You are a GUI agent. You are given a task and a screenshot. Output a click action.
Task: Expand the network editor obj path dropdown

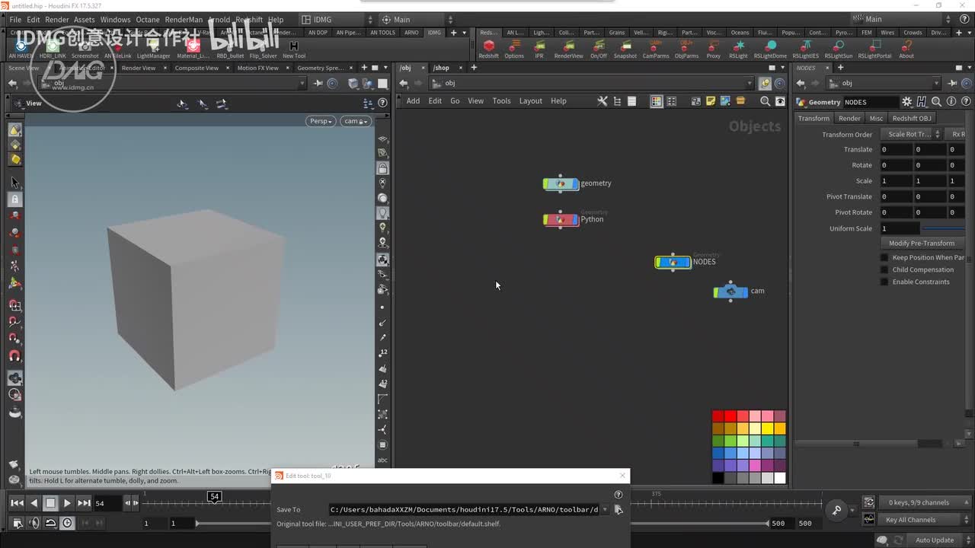point(750,84)
